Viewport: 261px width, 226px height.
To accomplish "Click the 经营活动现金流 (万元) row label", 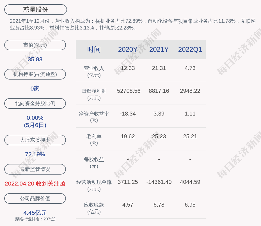I will click(94, 185).
